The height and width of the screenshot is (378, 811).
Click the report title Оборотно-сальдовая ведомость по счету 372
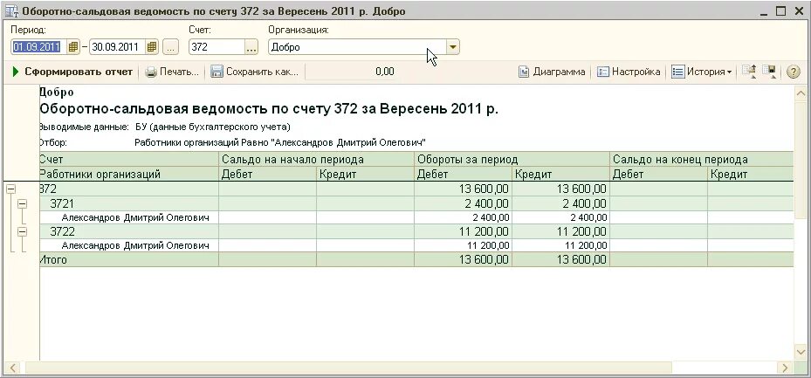pos(269,109)
